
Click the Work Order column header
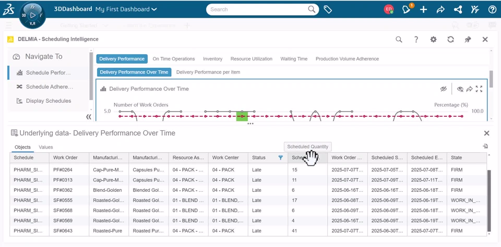point(69,158)
